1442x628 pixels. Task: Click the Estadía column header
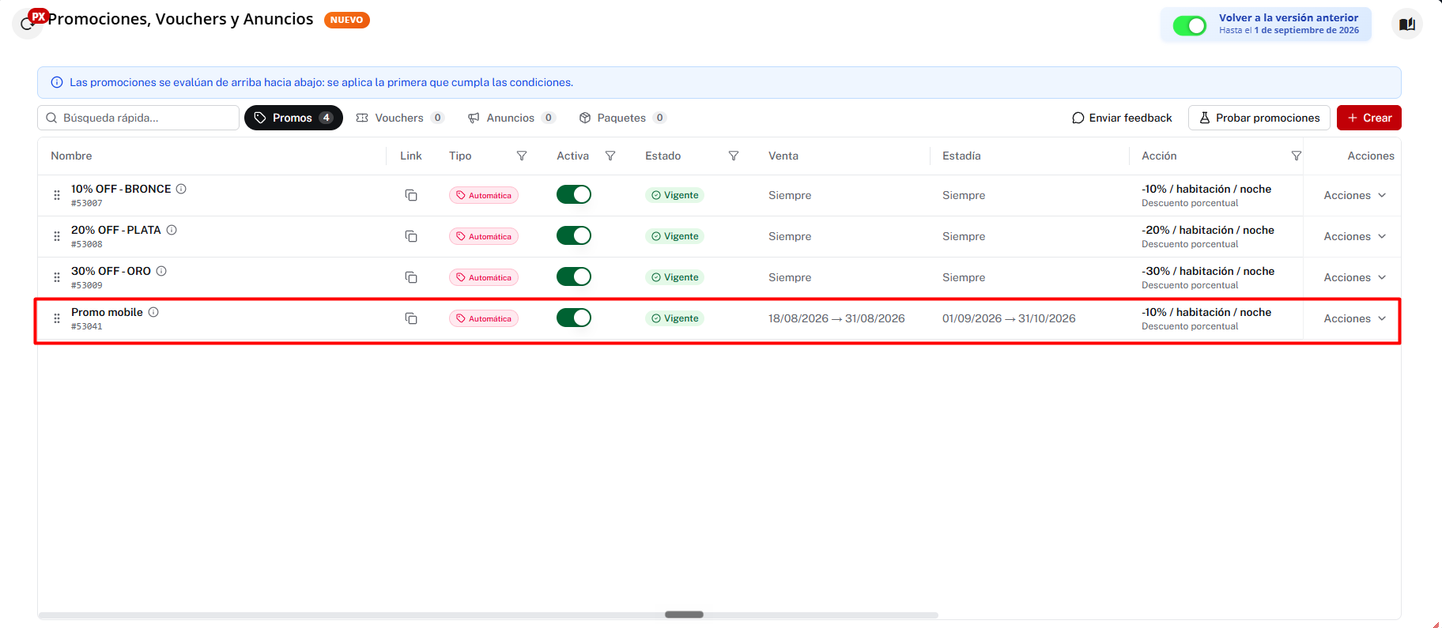click(x=961, y=156)
